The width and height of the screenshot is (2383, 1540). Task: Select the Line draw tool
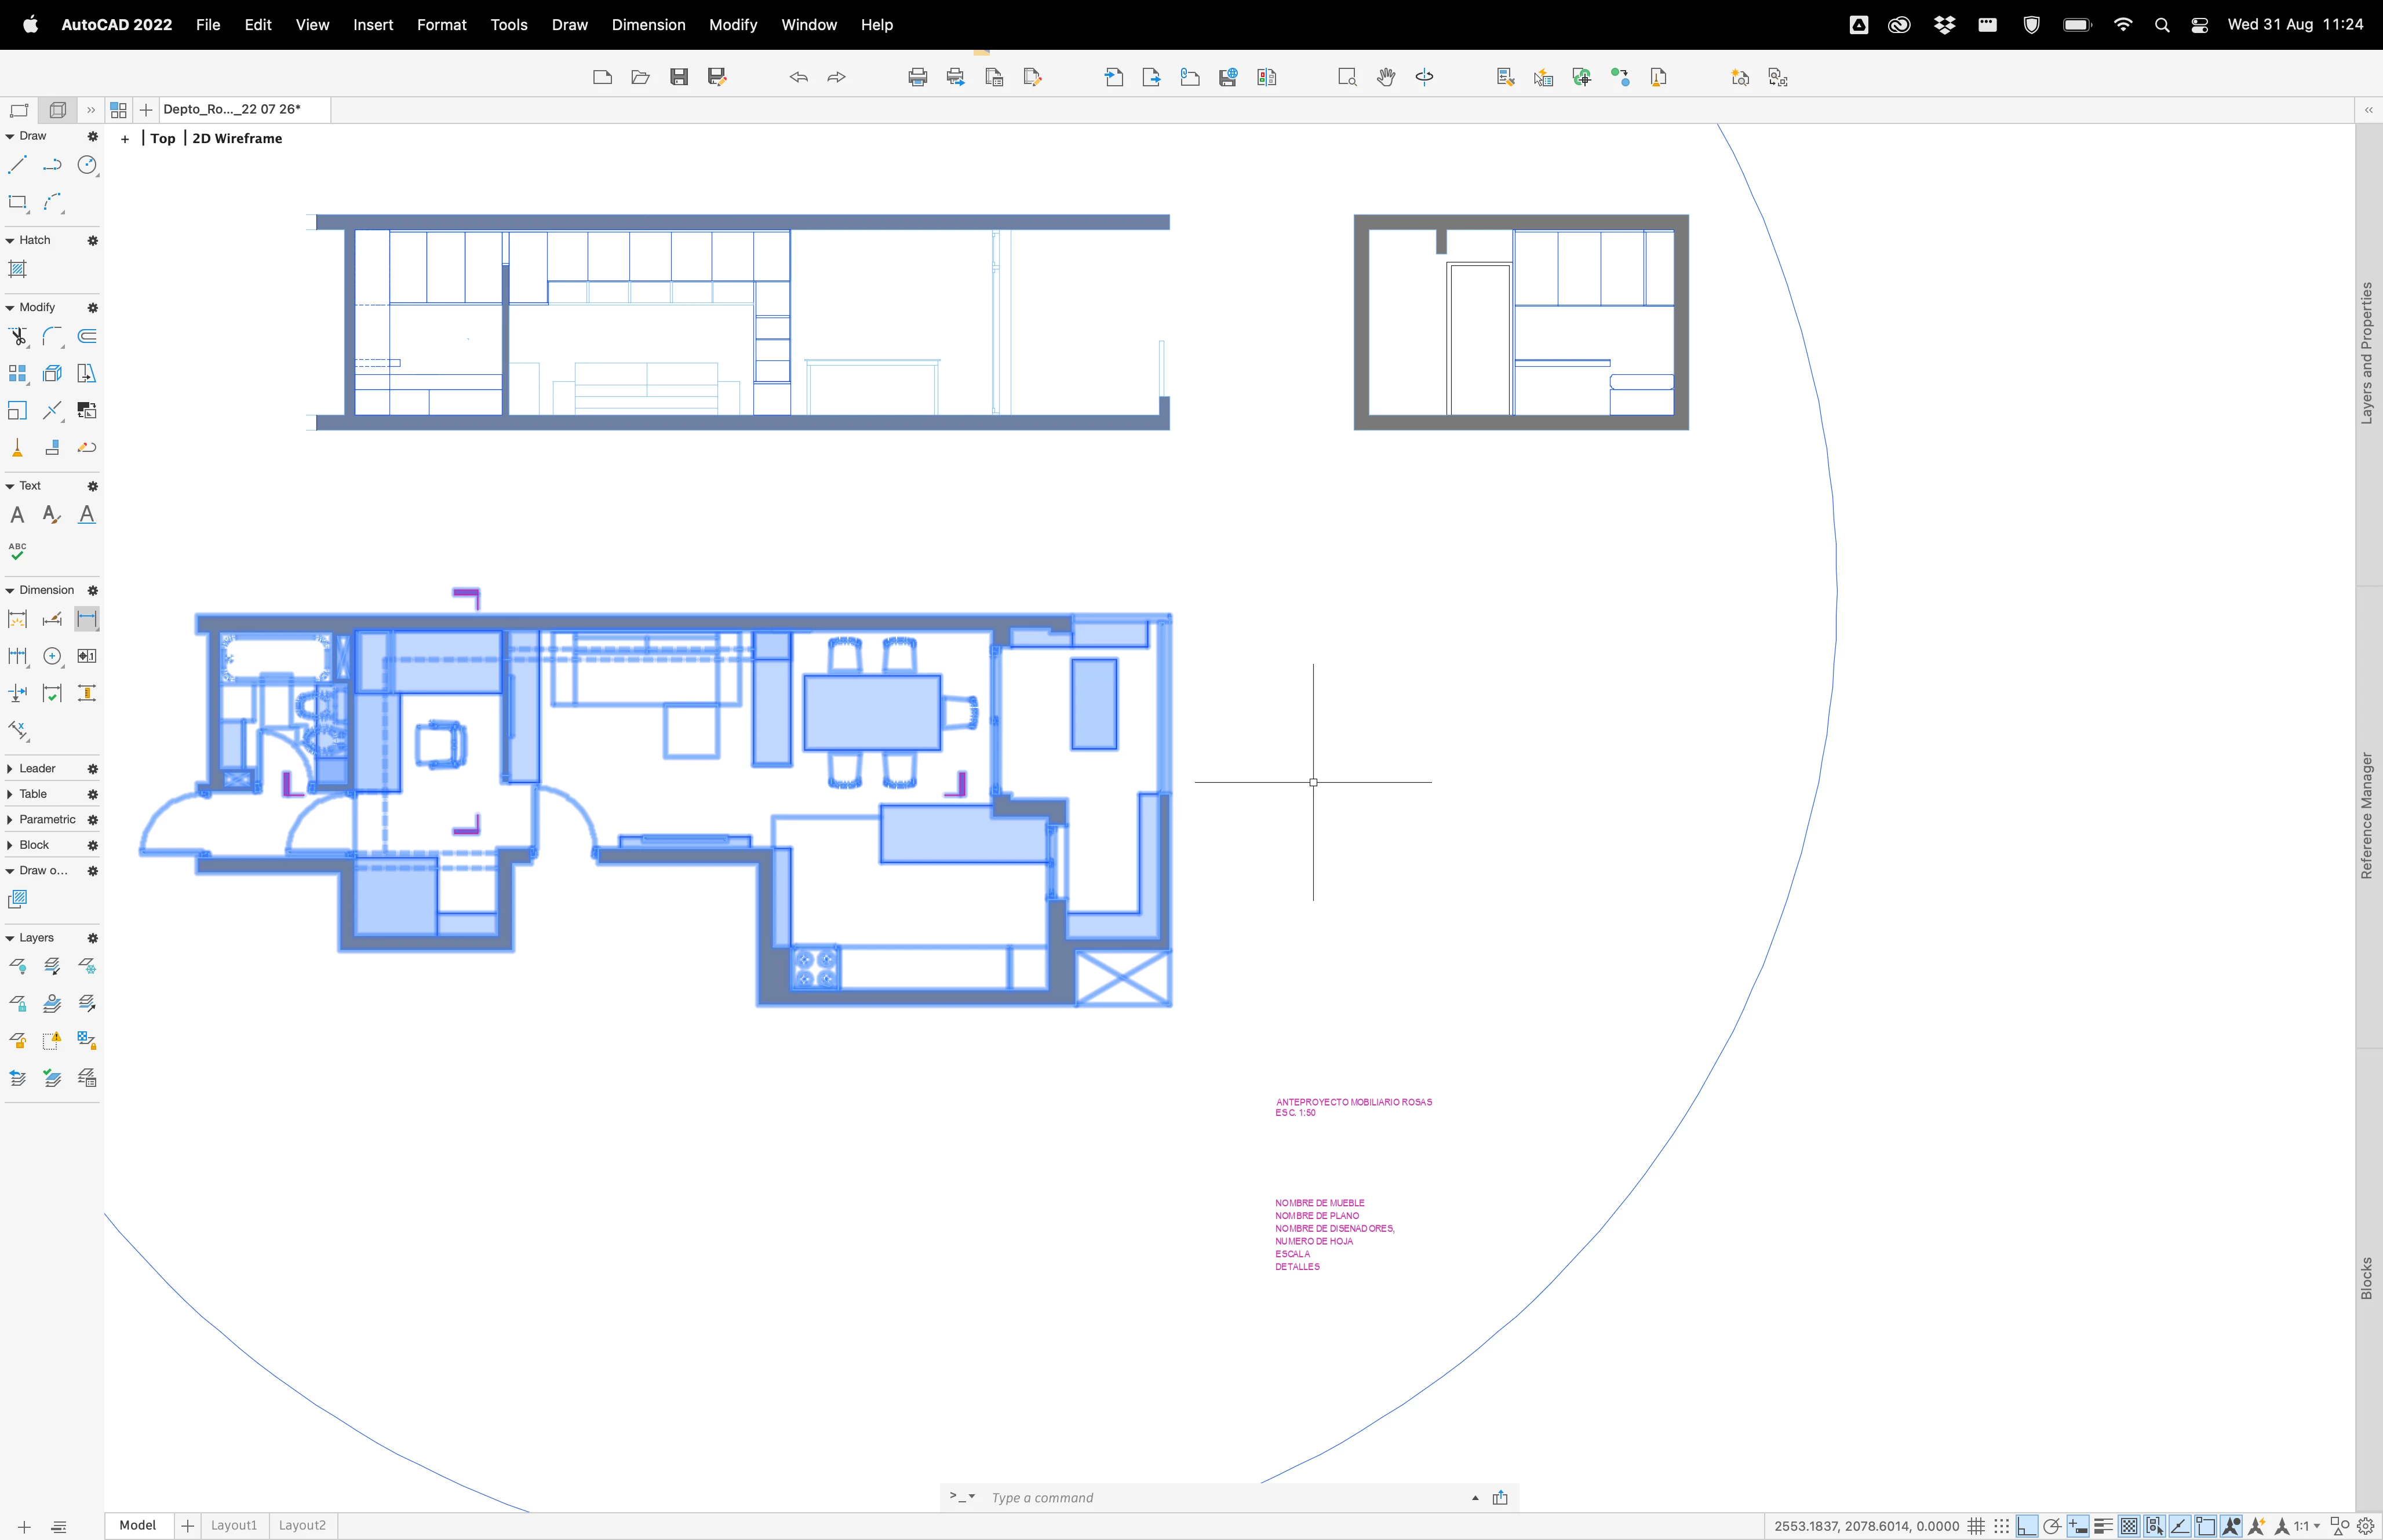[17, 165]
